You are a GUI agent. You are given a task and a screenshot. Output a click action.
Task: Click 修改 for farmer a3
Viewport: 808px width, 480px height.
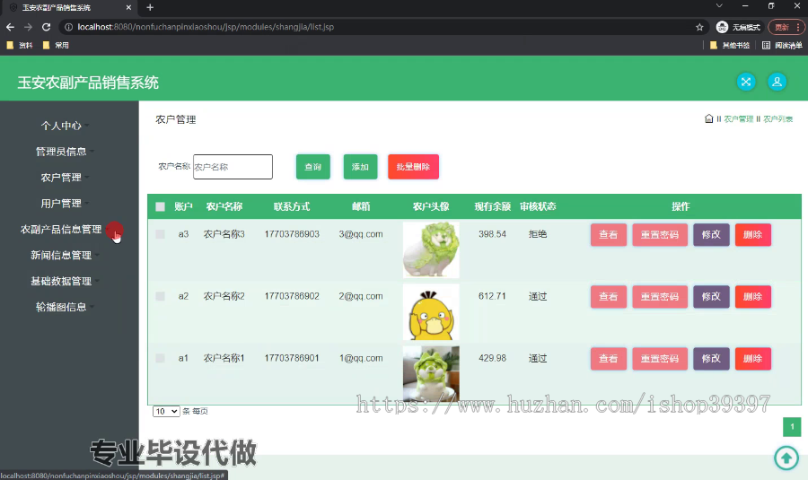click(x=711, y=235)
